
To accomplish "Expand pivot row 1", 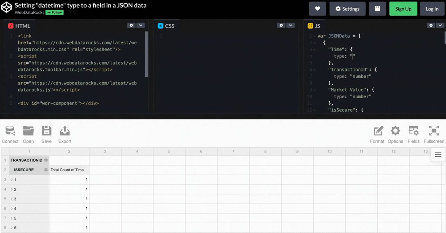I will point(12,180).
